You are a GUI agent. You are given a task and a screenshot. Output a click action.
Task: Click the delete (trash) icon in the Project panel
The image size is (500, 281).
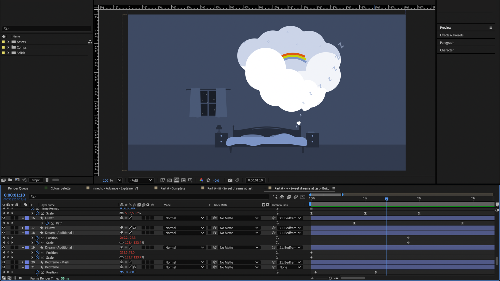[47, 180]
